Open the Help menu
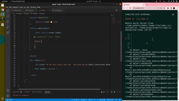179x101 pixels. (x=39, y=7)
